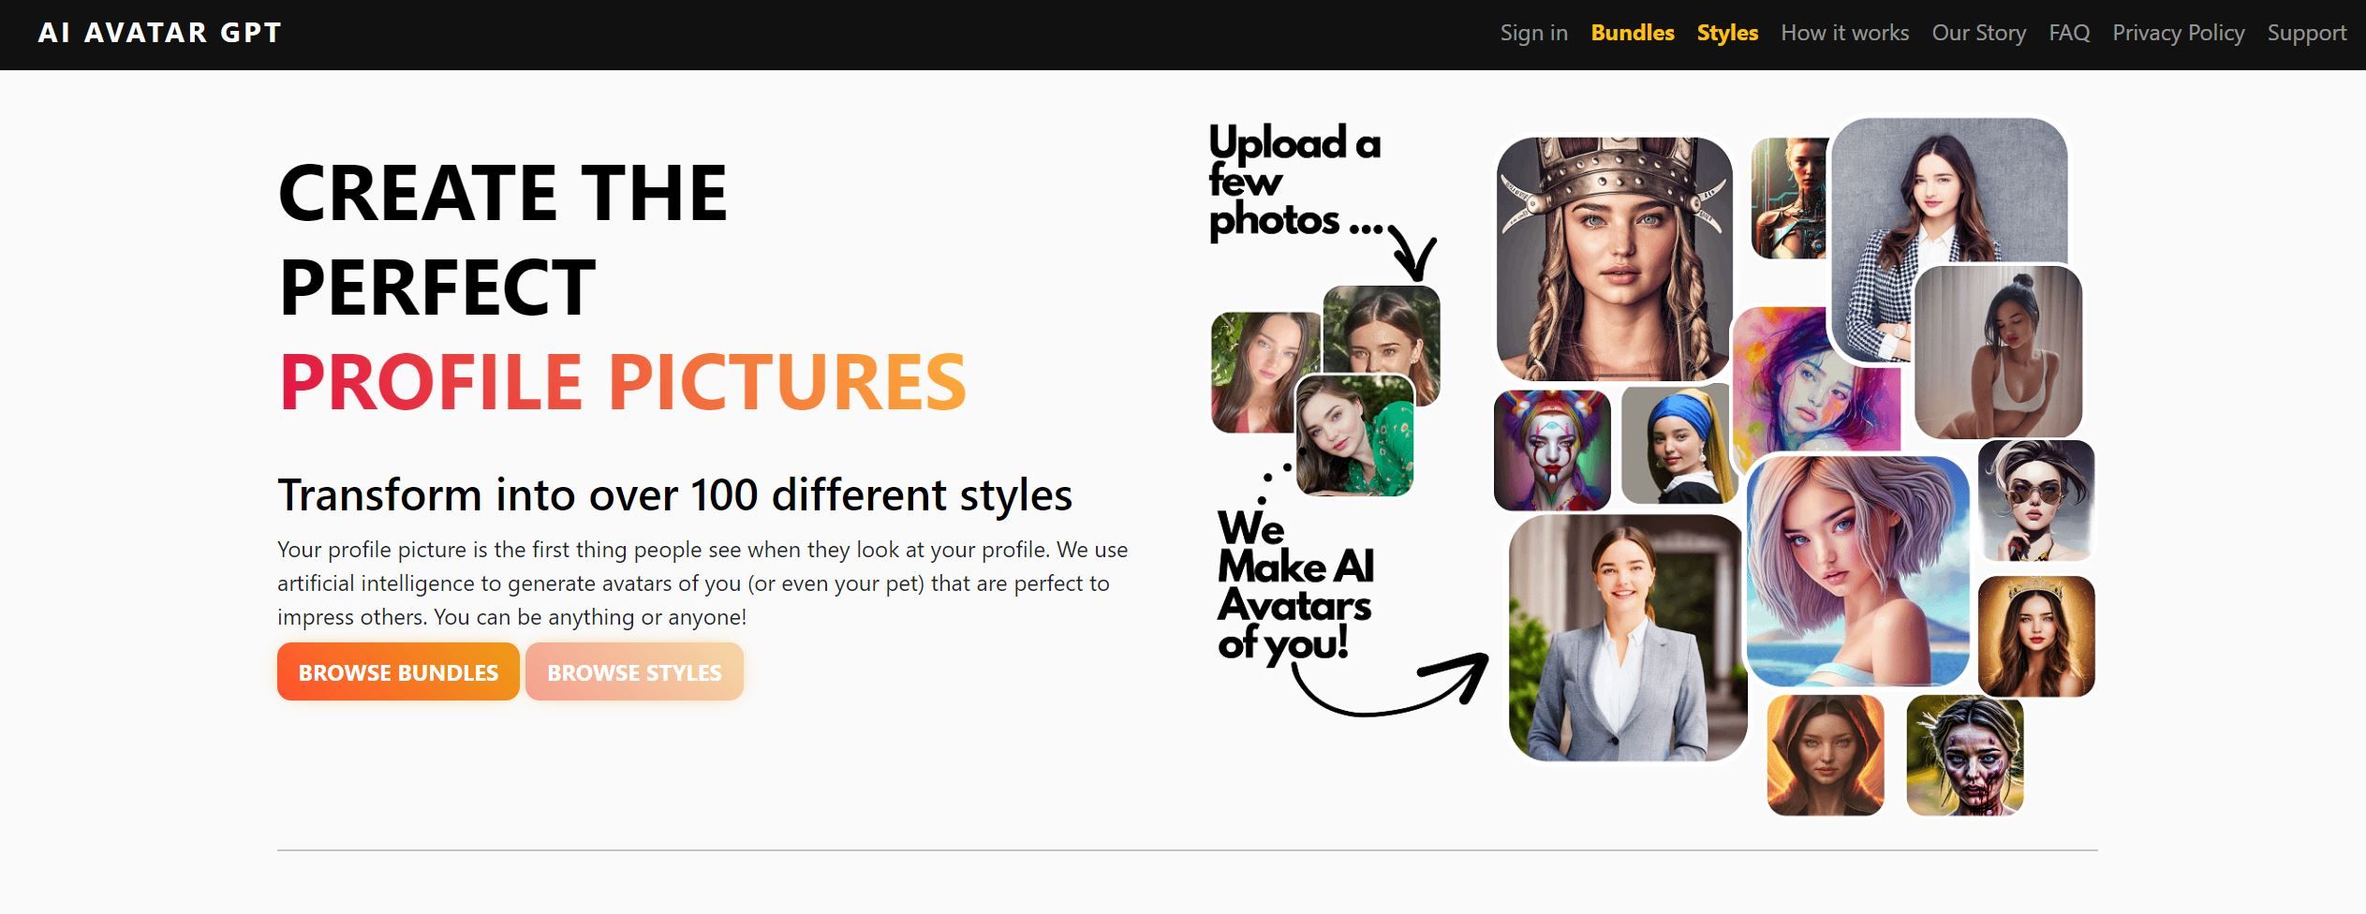The image size is (2366, 914).
Task: Open How it works link
Action: (1844, 33)
